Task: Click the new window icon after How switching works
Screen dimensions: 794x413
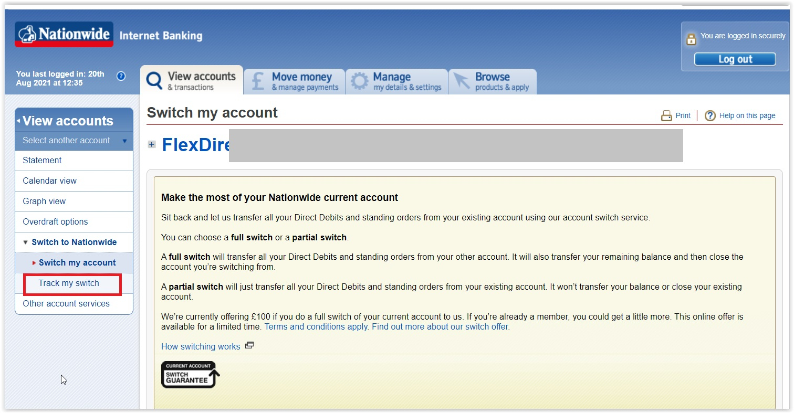Action: [x=249, y=345]
